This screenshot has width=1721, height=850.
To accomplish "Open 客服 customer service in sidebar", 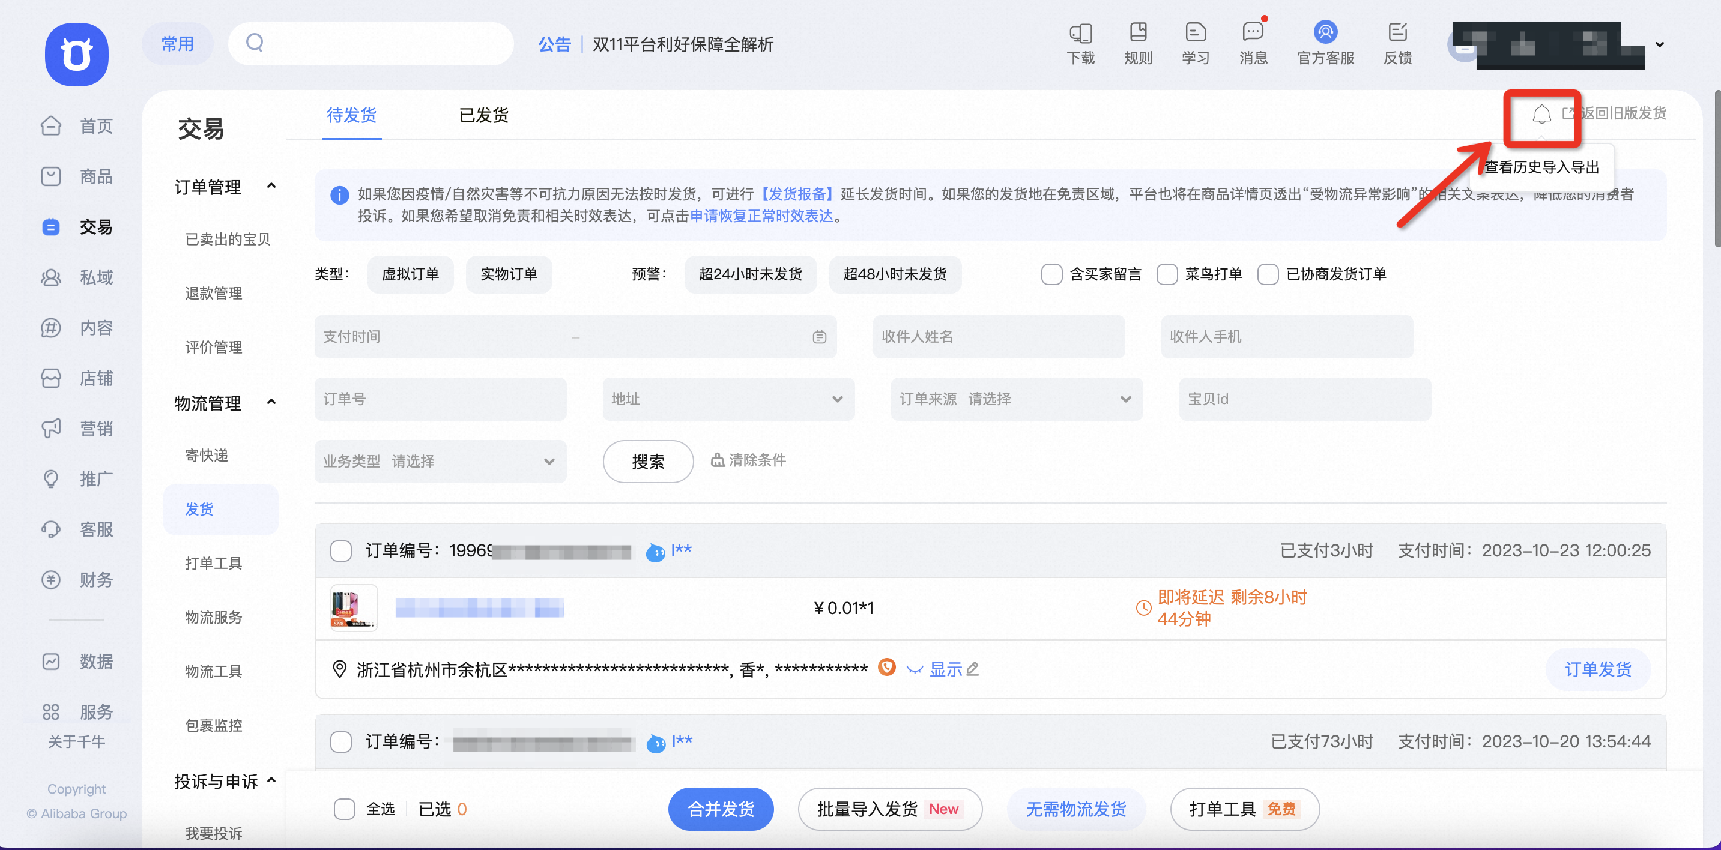I will (77, 529).
